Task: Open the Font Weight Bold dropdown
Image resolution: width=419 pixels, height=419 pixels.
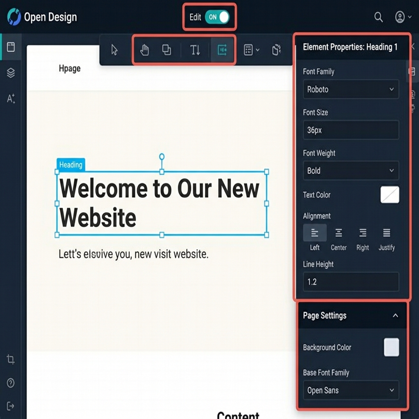Action: coord(351,171)
